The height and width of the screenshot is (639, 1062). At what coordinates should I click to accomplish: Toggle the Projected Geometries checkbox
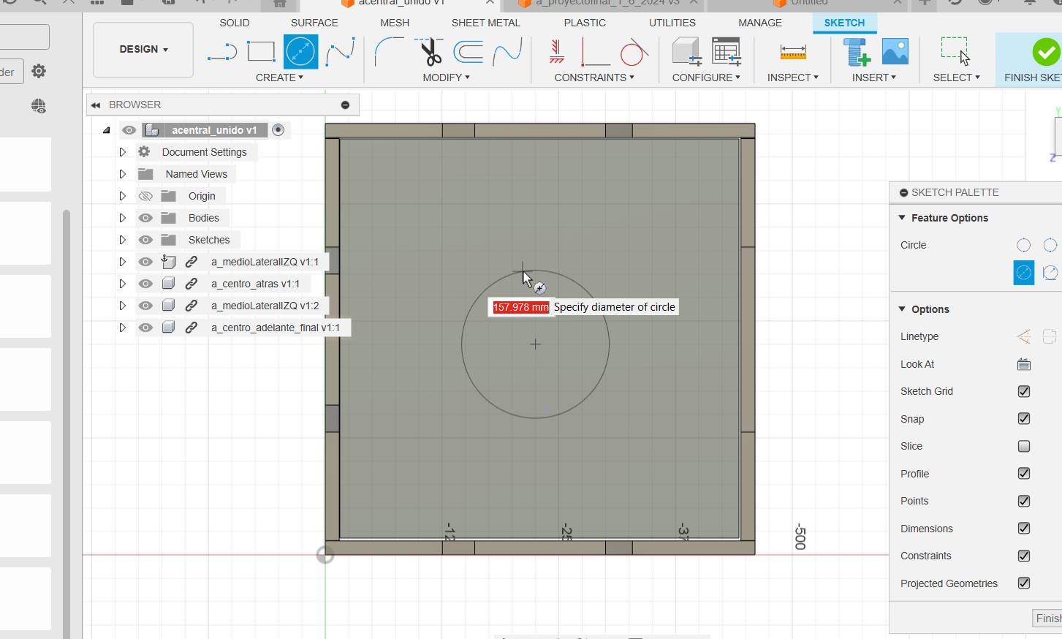(x=1023, y=583)
